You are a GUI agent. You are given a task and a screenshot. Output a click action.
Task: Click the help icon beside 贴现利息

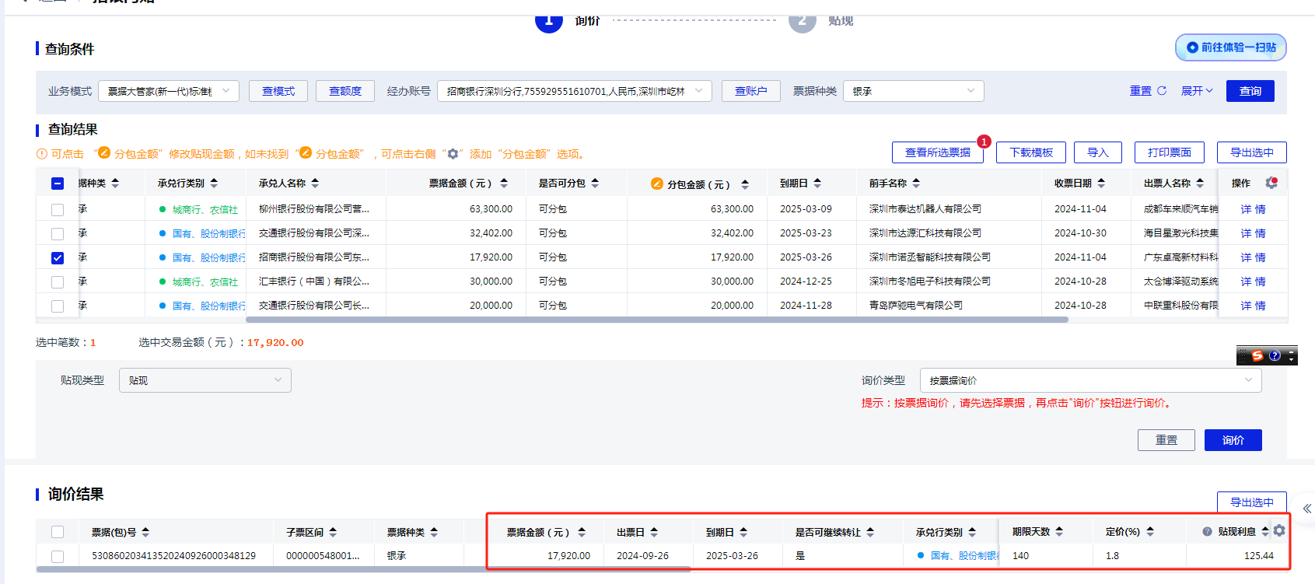1207,532
